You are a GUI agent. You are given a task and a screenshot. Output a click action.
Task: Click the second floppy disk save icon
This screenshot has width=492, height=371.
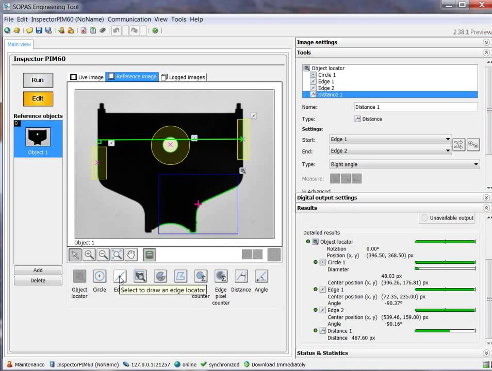(x=48, y=30)
